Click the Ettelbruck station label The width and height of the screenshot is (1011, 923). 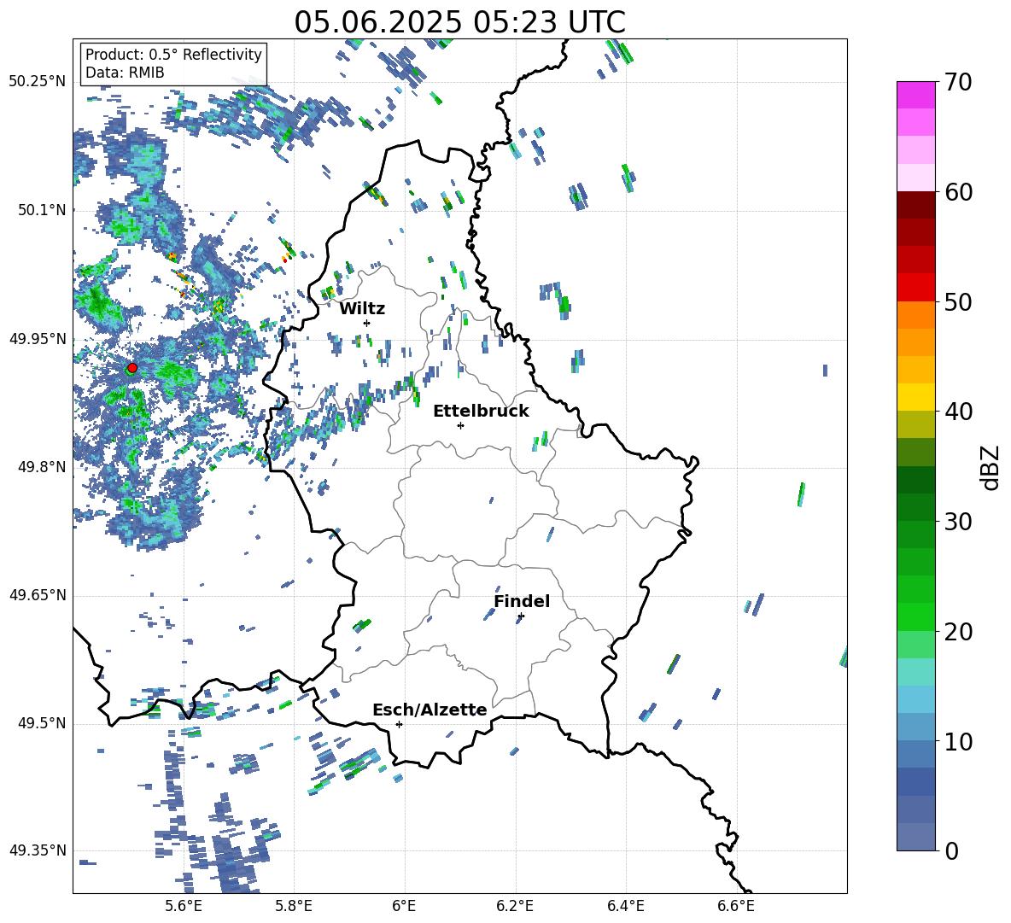click(481, 412)
